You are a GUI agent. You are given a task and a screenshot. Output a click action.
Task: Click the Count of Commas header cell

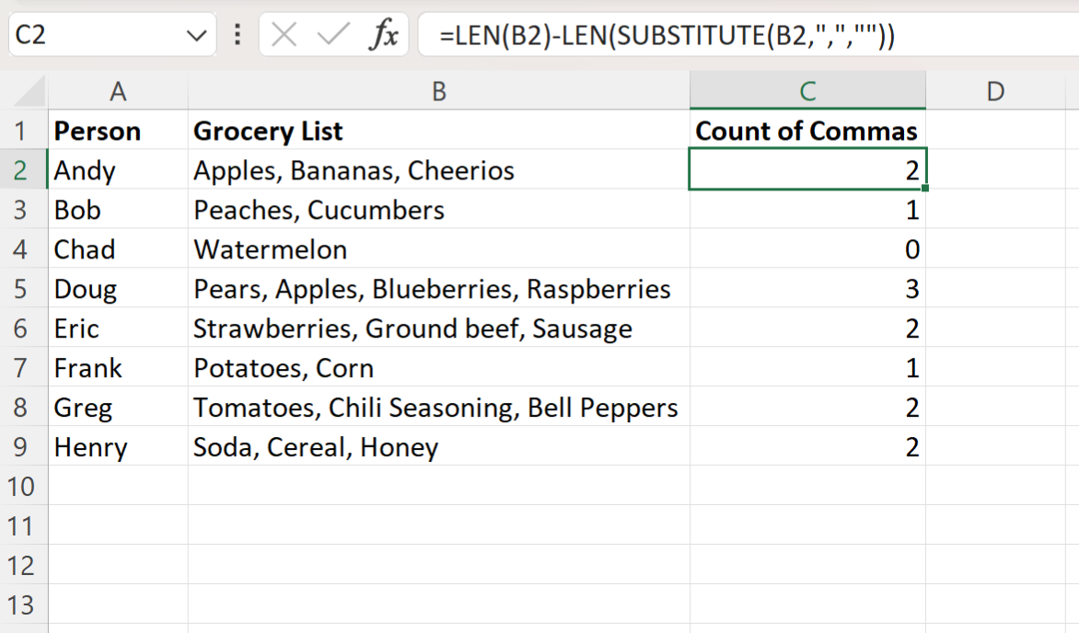807,131
